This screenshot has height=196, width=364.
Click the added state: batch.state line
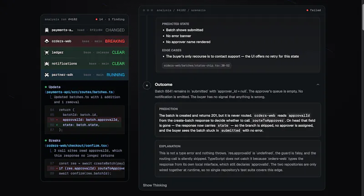(x=84, y=125)
